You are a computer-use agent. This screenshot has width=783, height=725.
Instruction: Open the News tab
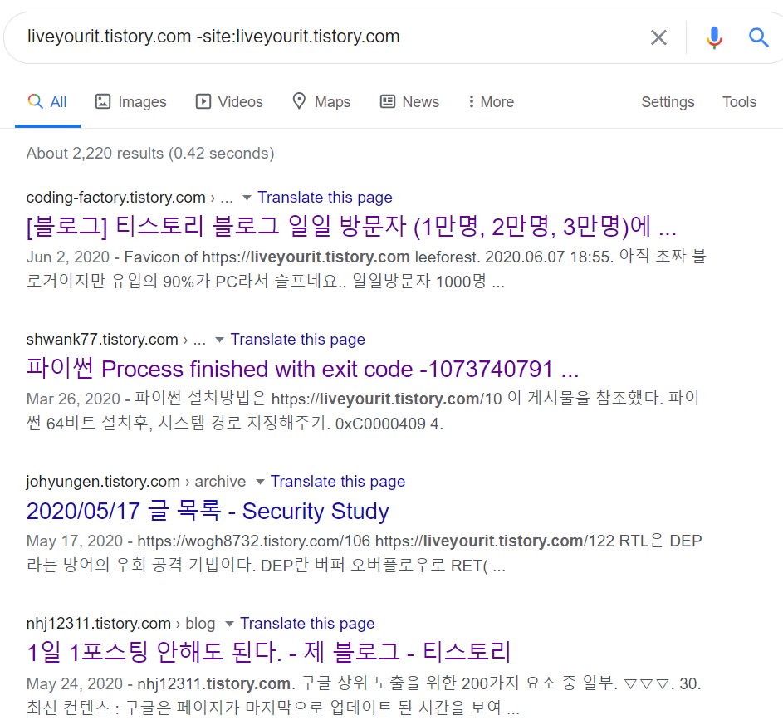click(x=410, y=102)
